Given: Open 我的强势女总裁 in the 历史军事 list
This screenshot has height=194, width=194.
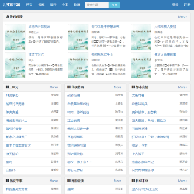Looking at the screenshot, I should tap(17, 189).
